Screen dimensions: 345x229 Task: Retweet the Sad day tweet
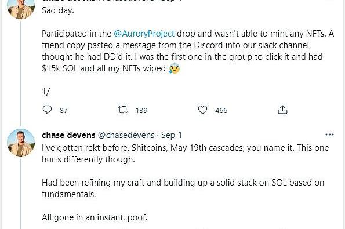tap(122, 110)
